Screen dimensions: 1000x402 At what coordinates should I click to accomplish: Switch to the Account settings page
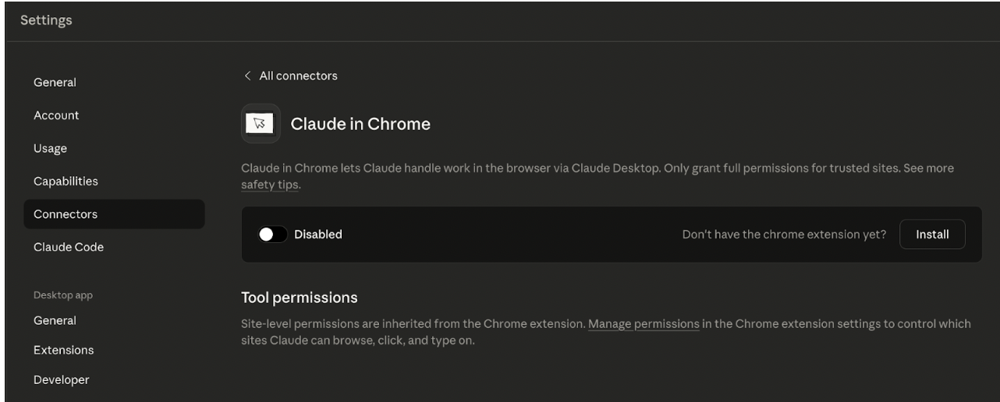click(x=56, y=115)
